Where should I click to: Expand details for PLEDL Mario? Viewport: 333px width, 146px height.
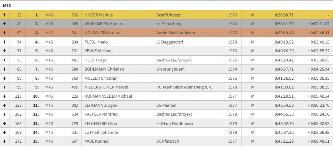[x=4, y=42]
